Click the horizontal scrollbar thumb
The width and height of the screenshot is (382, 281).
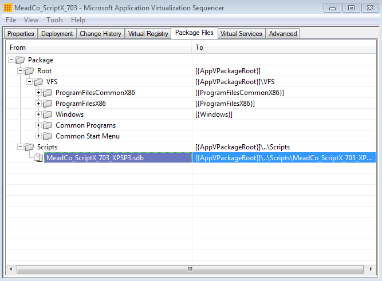point(190,269)
